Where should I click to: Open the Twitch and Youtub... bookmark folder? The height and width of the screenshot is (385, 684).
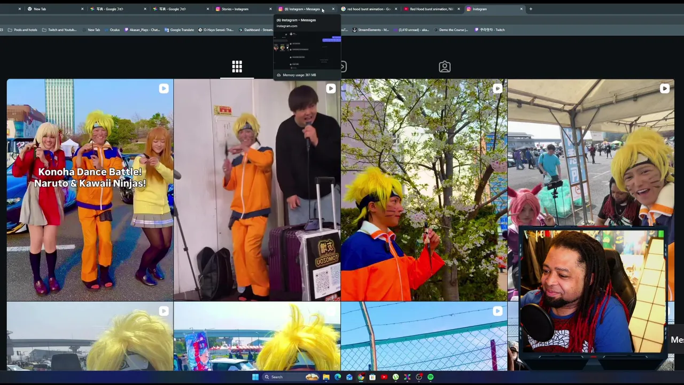pyautogui.click(x=59, y=30)
